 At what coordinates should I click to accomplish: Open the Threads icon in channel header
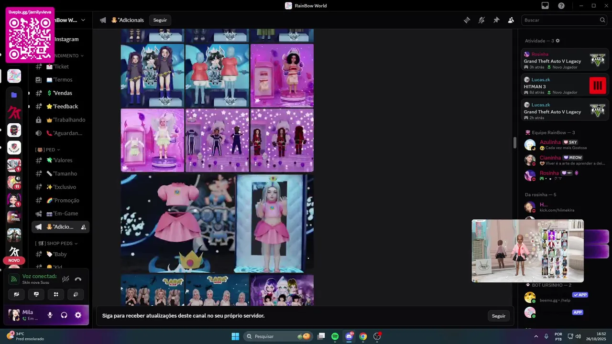point(467,20)
